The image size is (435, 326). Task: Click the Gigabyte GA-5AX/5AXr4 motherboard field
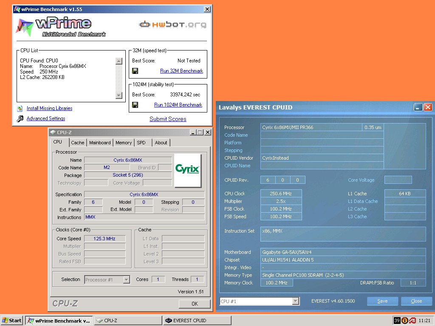pos(343,252)
